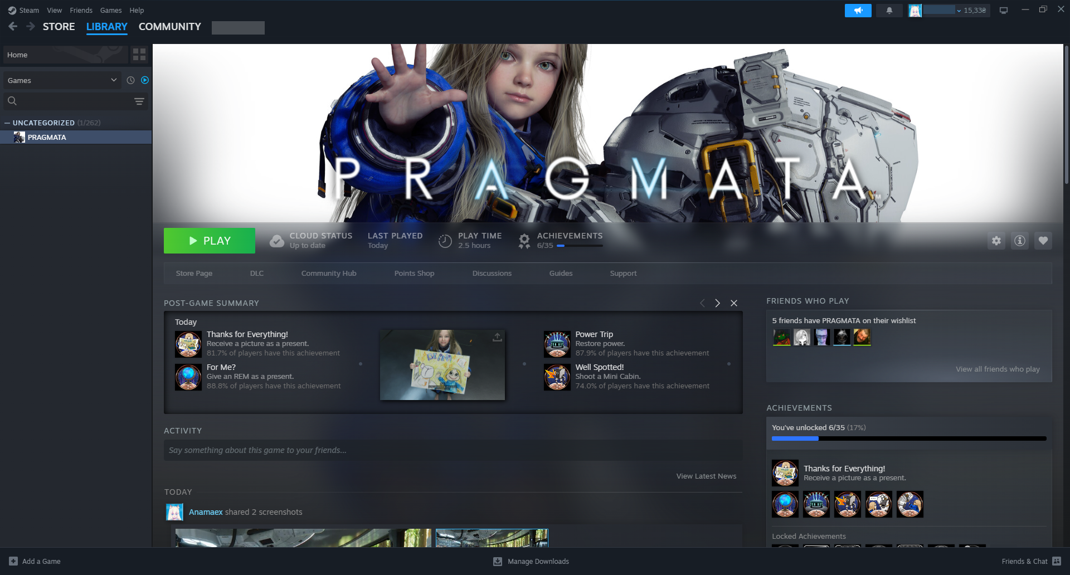
Task: Open Anamaex profile link
Action: point(206,512)
